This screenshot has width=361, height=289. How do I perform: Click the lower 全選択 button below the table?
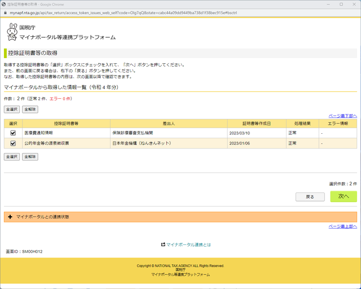coord(12,157)
